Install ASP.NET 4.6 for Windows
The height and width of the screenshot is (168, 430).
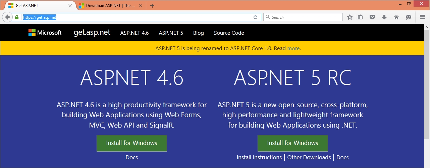coord(132,143)
